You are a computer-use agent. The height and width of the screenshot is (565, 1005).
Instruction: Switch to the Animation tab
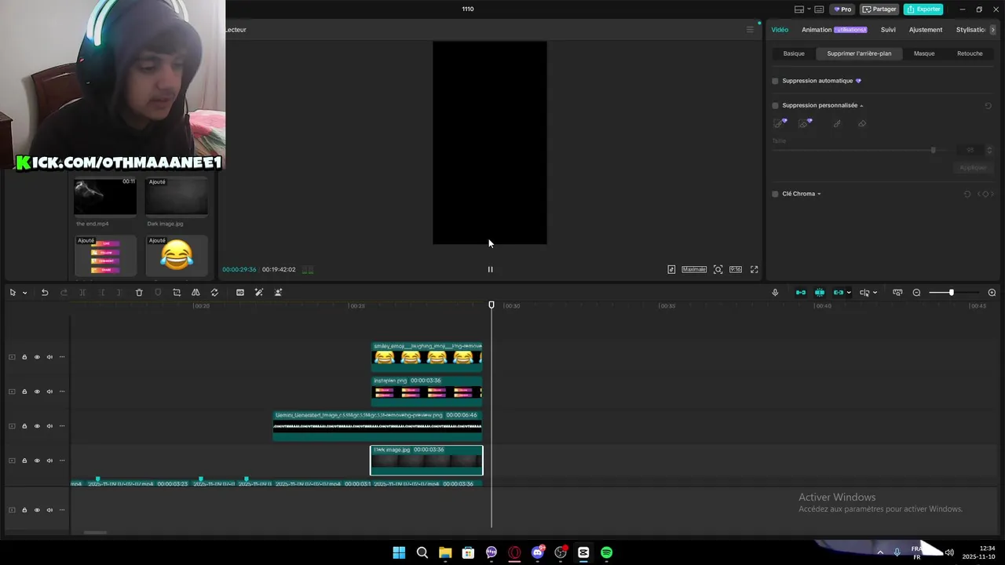coord(817,30)
